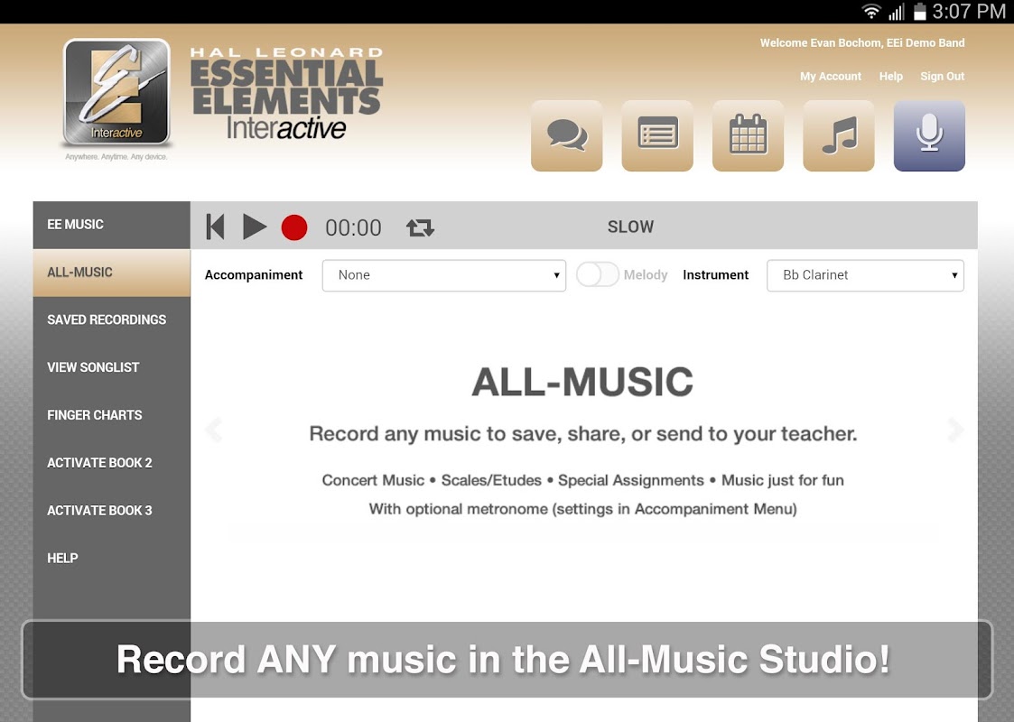Screen dimensions: 1014x722
Task: Click the cellular signal status icon
Action: coord(897,11)
